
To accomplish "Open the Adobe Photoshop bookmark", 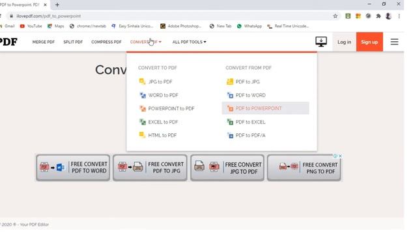I will 181,26.
